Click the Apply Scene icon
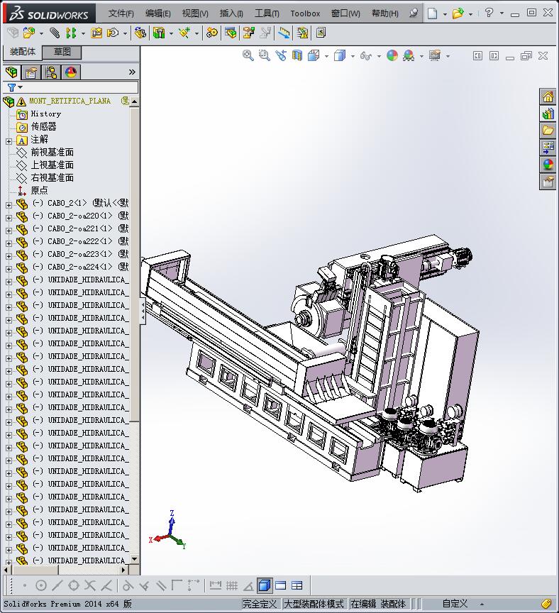The image size is (559, 613). coord(409,55)
